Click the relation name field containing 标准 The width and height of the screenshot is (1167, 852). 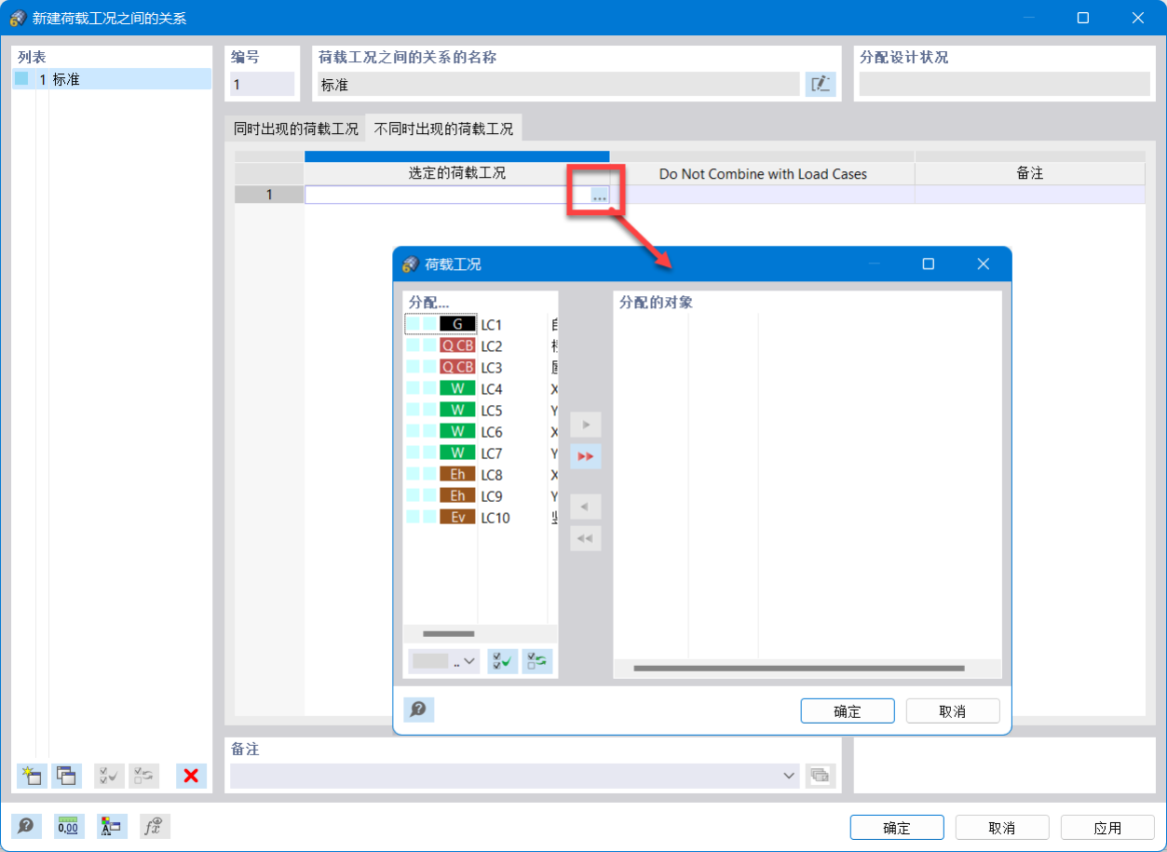[x=558, y=85]
